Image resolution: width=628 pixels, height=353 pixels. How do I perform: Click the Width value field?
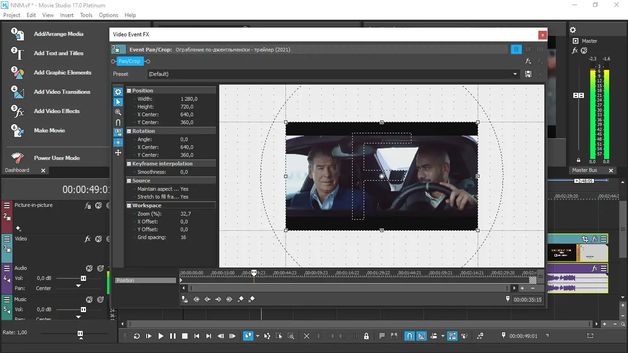coord(189,99)
